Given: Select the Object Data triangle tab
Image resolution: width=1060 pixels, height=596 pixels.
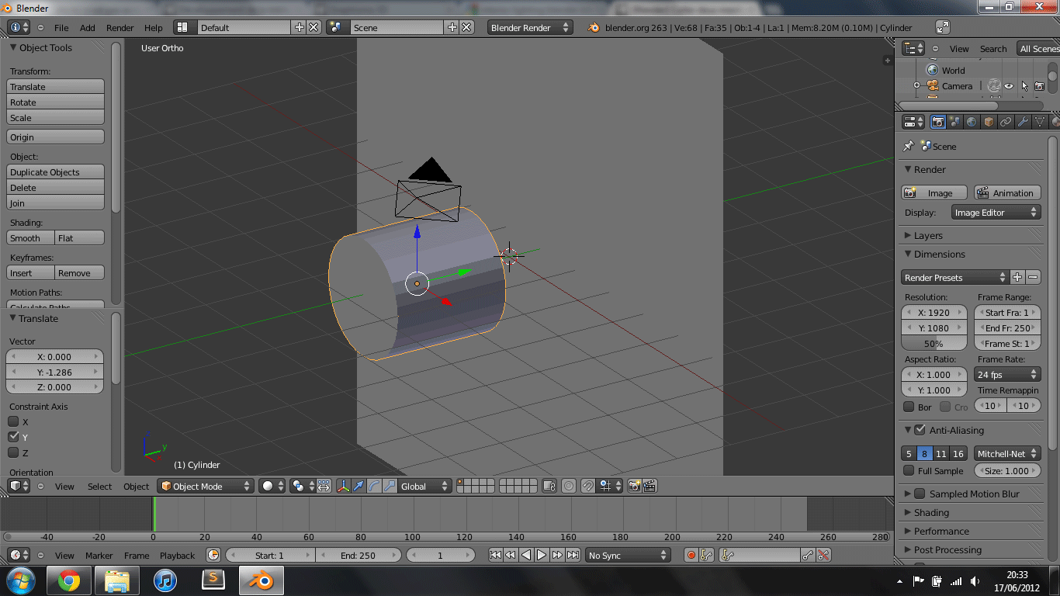Looking at the screenshot, I should point(1040,122).
